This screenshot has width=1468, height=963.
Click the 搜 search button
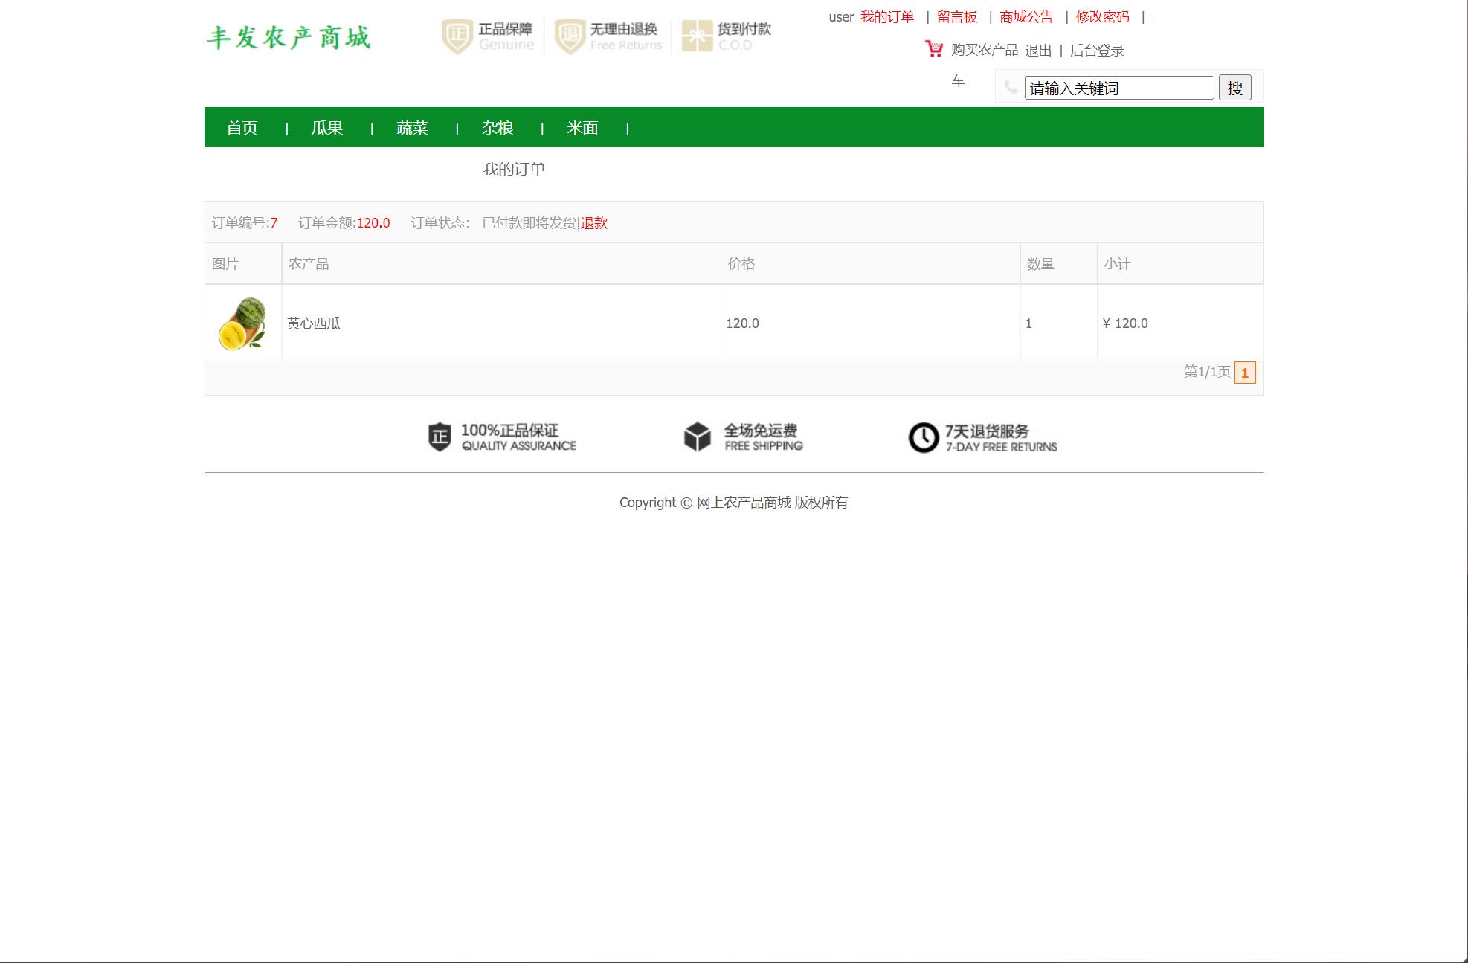click(1234, 87)
